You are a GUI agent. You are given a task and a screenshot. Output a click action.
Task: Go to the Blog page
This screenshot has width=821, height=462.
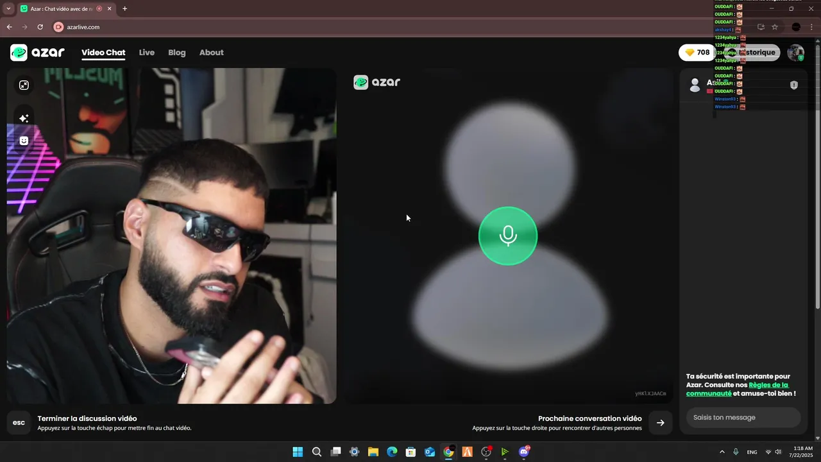[x=177, y=53]
